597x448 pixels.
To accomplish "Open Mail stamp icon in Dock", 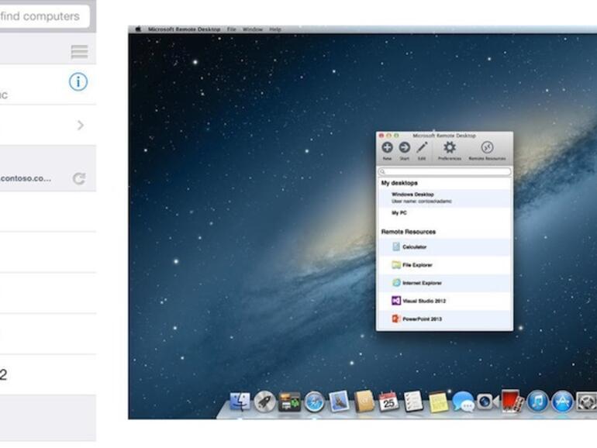I will pos(339,401).
